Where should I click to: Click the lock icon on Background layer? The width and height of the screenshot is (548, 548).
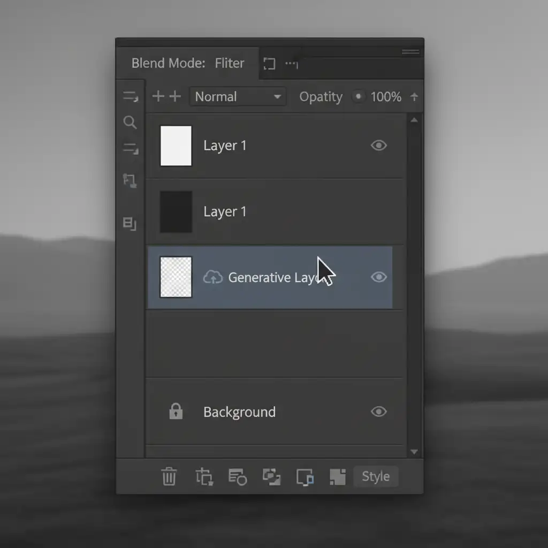coord(176,412)
